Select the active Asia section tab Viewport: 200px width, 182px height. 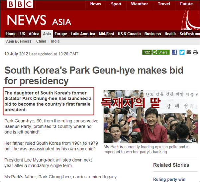point(47,34)
